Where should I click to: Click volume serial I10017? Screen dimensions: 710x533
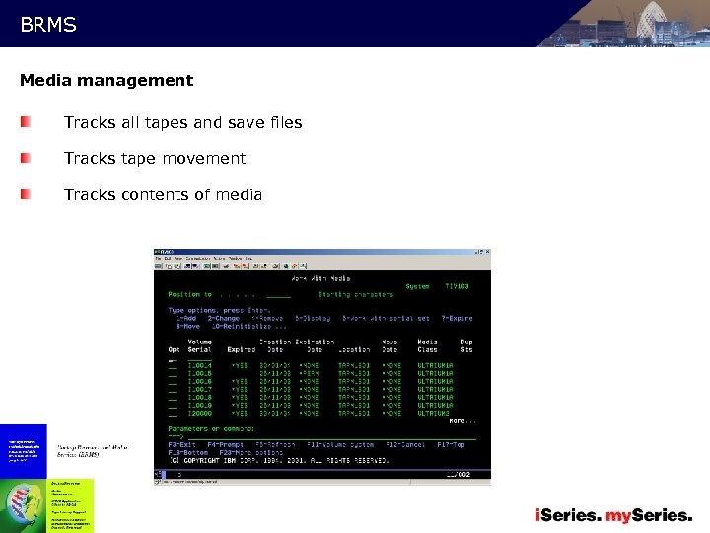tap(199, 389)
